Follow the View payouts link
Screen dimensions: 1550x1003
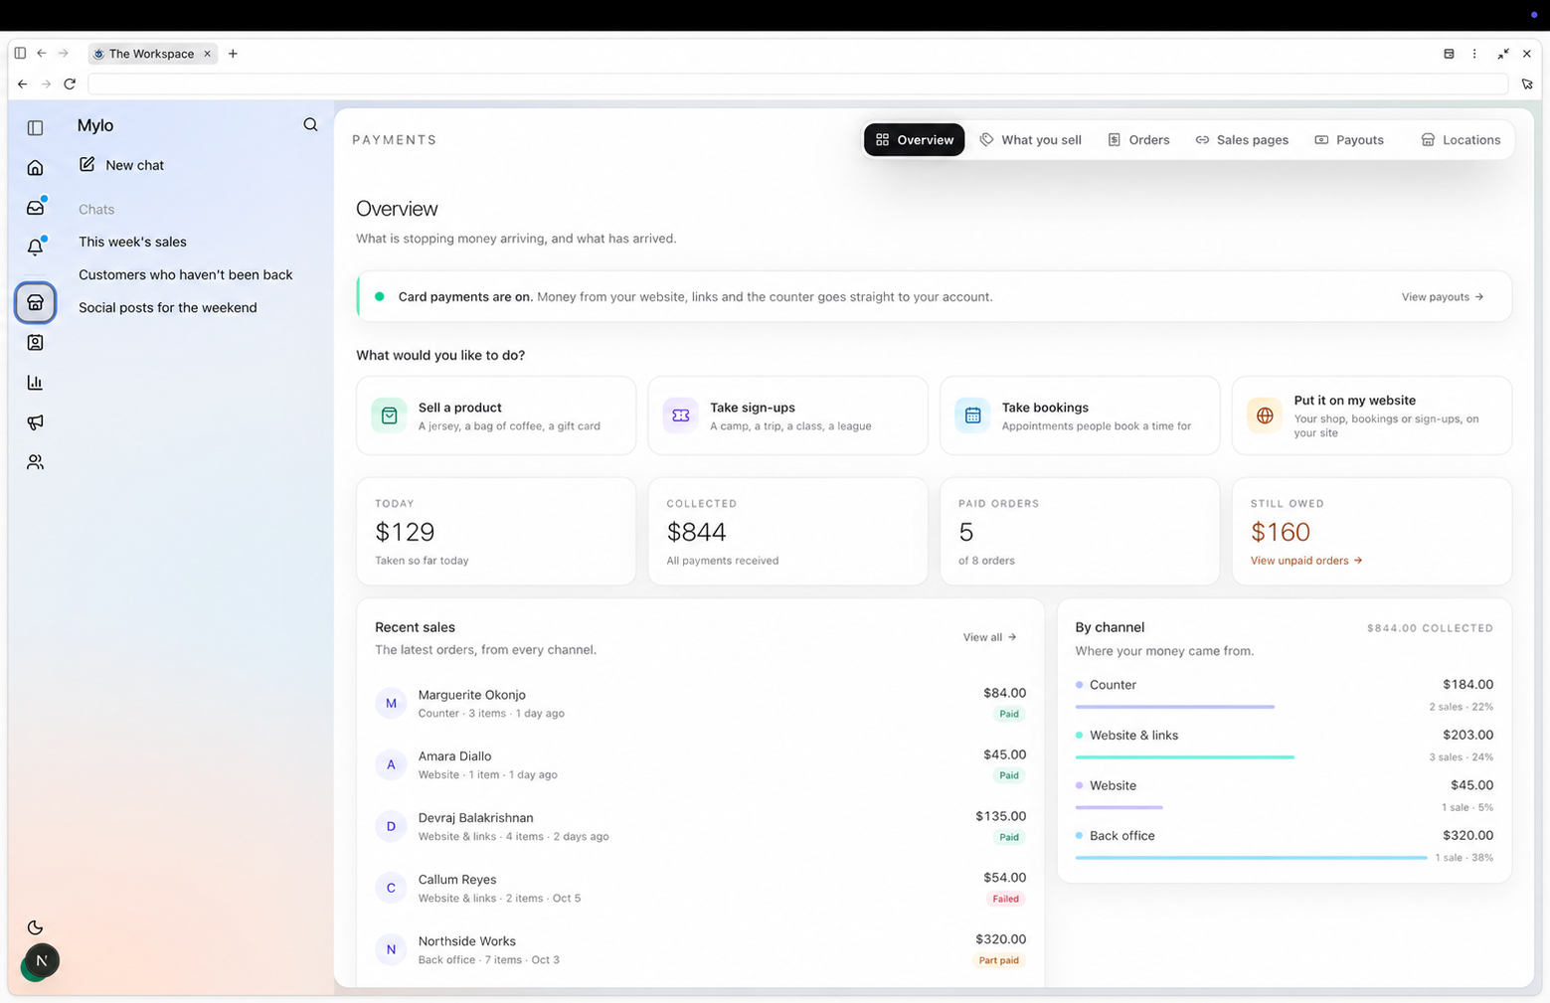(1443, 296)
